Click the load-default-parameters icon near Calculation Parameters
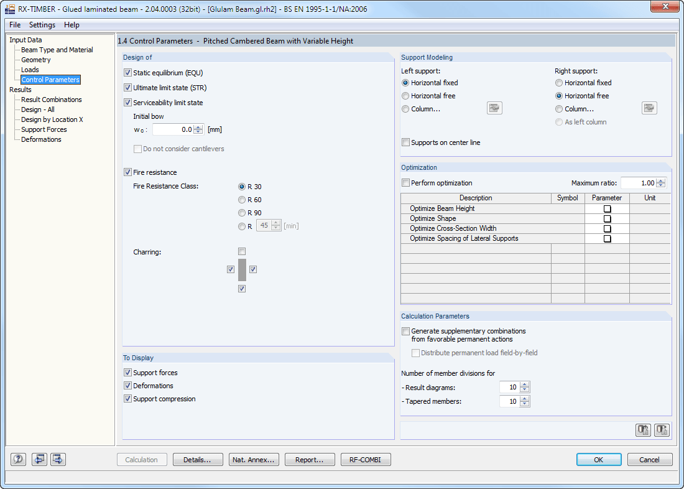This screenshot has width=684, height=489. [x=643, y=430]
